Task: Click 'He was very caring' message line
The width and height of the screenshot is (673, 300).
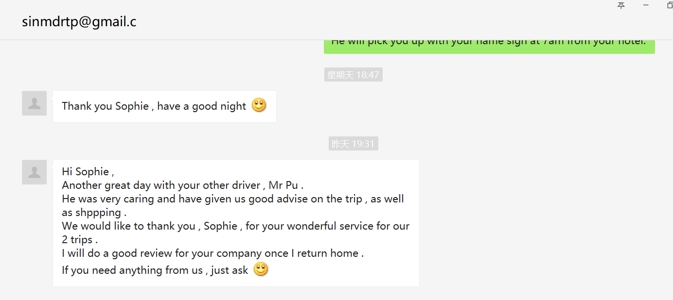Action: click(x=233, y=199)
